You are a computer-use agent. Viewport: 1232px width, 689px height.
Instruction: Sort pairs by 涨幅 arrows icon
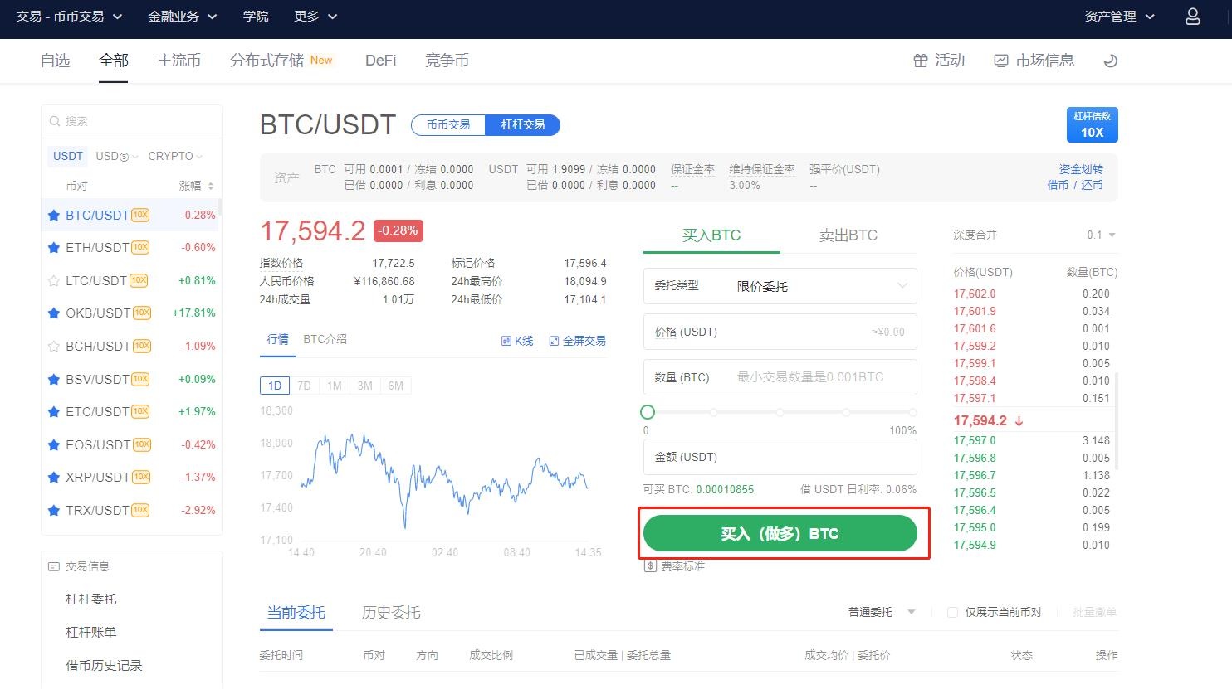pos(211,186)
